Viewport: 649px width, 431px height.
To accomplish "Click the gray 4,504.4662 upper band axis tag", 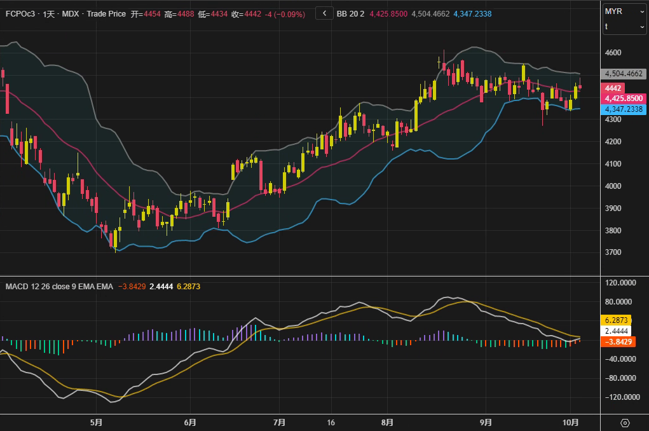I will point(624,74).
